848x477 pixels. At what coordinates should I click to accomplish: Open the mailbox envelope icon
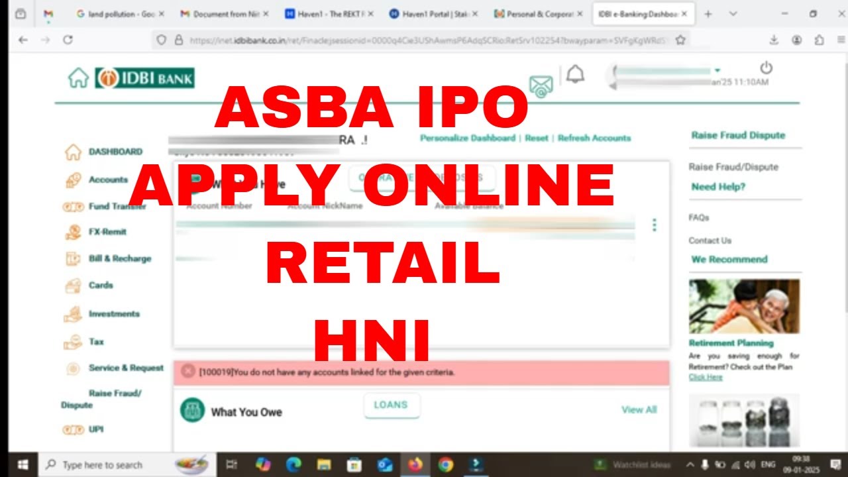541,87
